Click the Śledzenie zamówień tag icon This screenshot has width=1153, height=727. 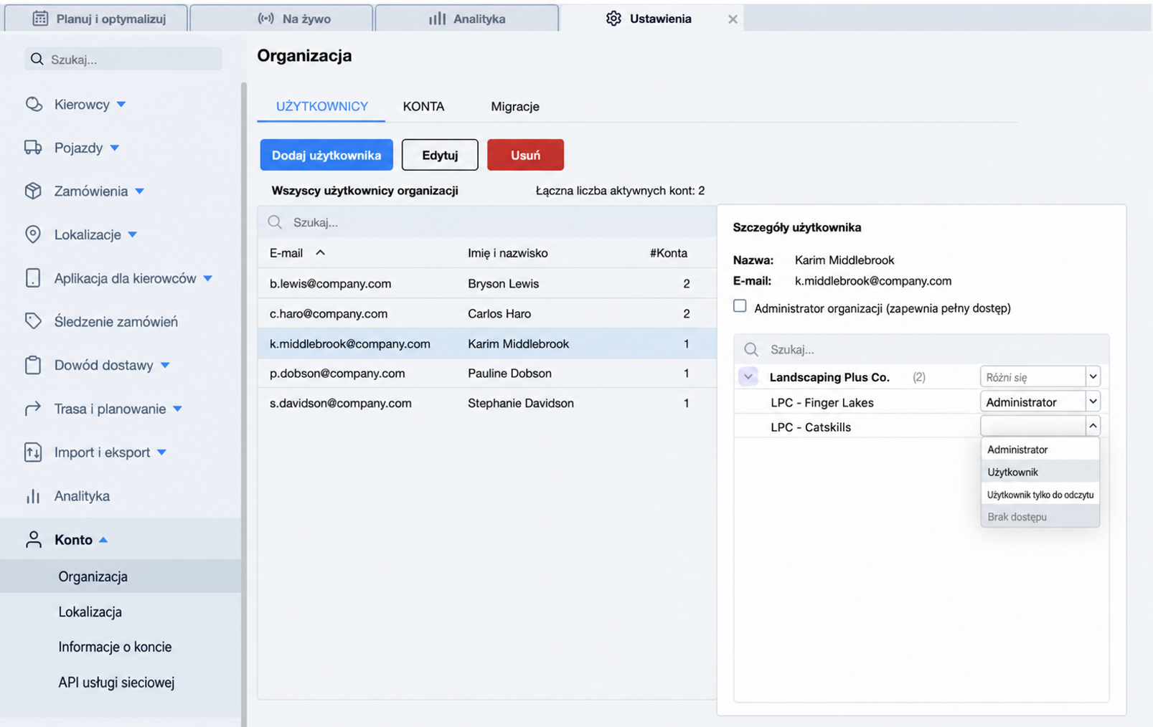pyautogui.click(x=33, y=321)
